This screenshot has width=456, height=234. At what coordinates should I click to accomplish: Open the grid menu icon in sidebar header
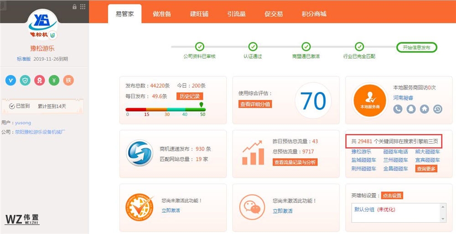click(83, 6)
